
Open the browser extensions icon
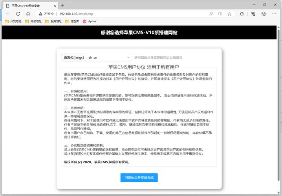tap(242, 14)
